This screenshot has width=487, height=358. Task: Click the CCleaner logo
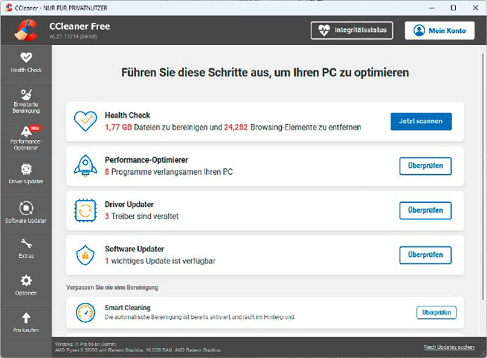(x=27, y=29)
